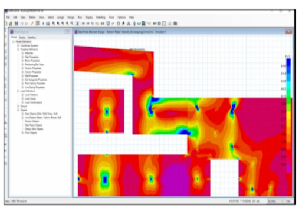Click the Undo toolbar icon

coord(22,24)
